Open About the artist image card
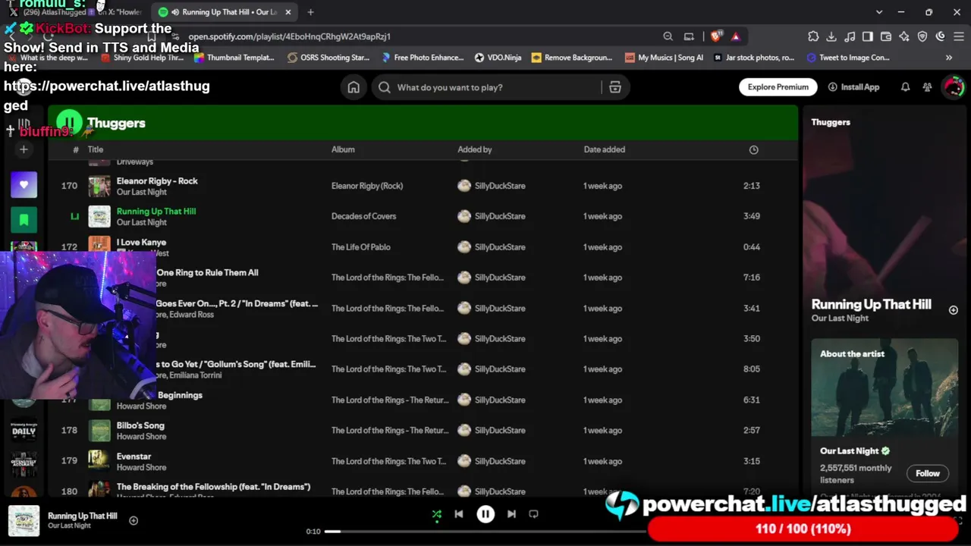 [885, 387]
